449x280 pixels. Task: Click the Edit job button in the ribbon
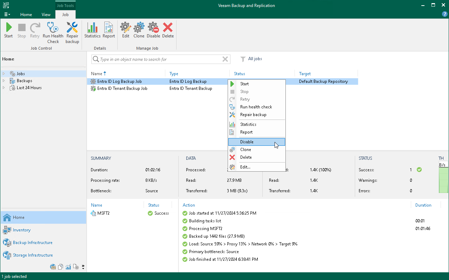coord(126,30)
